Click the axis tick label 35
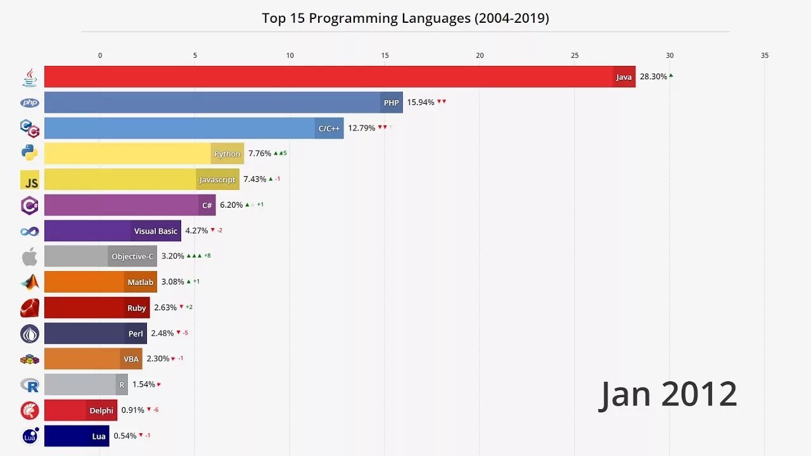Screen dimensions: 811x456 coord(765,56)
